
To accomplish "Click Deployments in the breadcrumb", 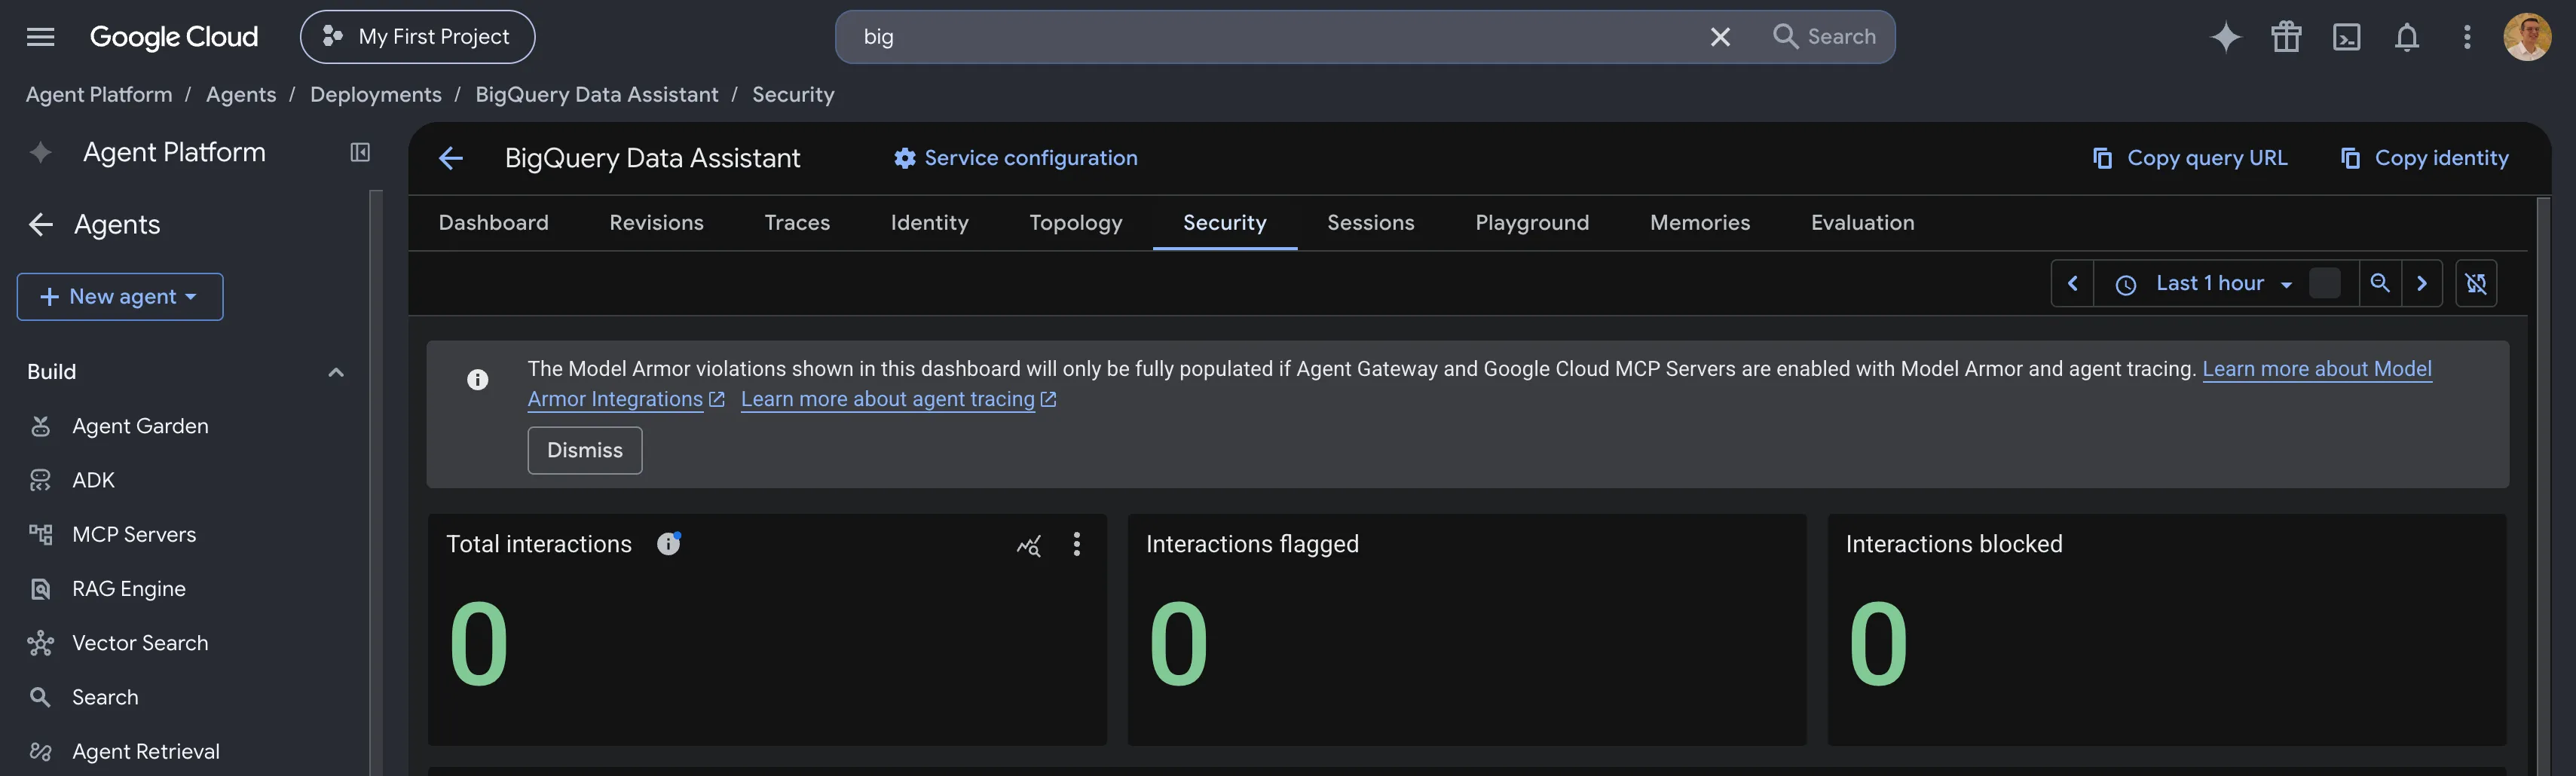I will [x=375, y=94].
